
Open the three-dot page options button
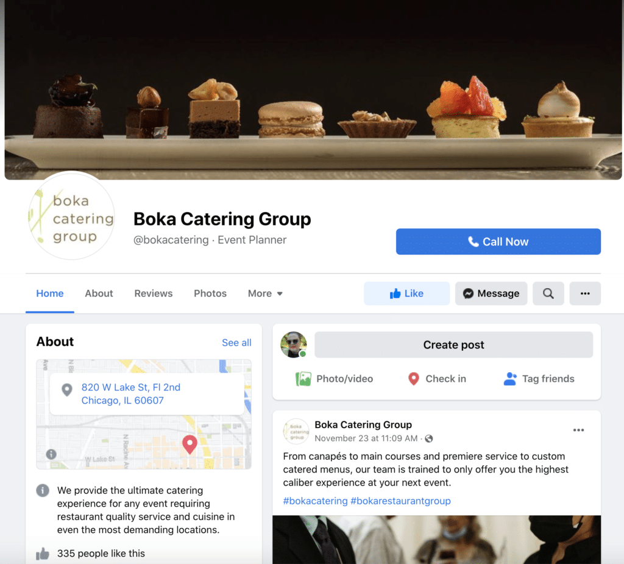click(x=584, y=294)
